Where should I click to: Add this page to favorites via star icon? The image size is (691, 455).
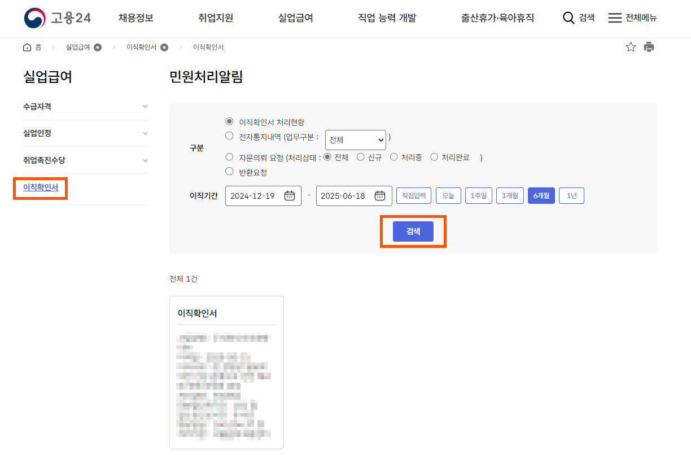coord(631,47)
